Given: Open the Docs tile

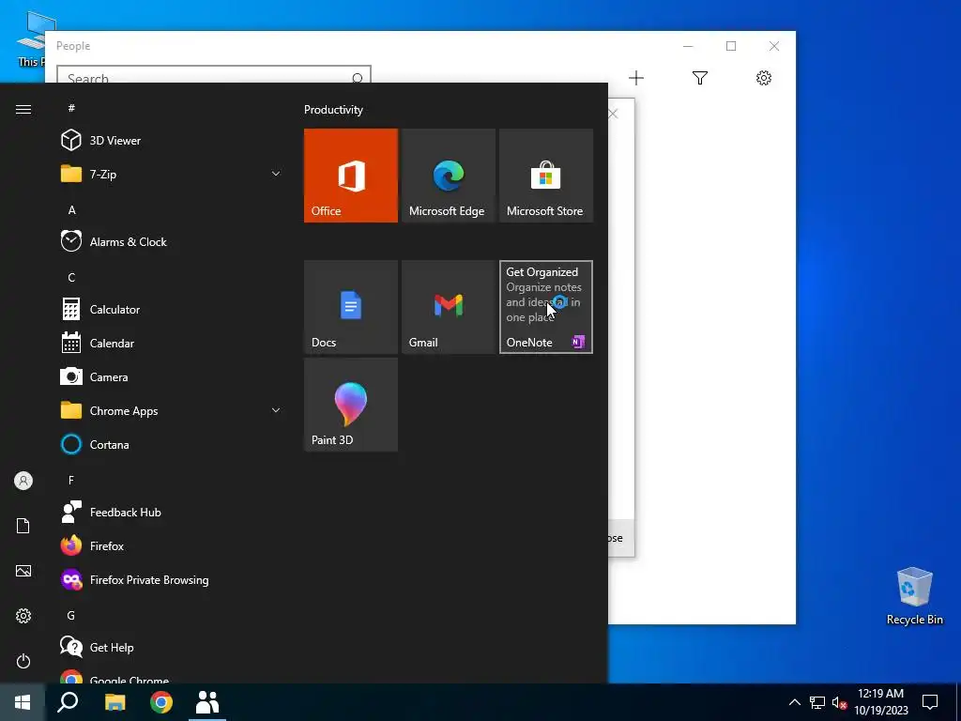Looking at the screenshot, I should (351, 307).
